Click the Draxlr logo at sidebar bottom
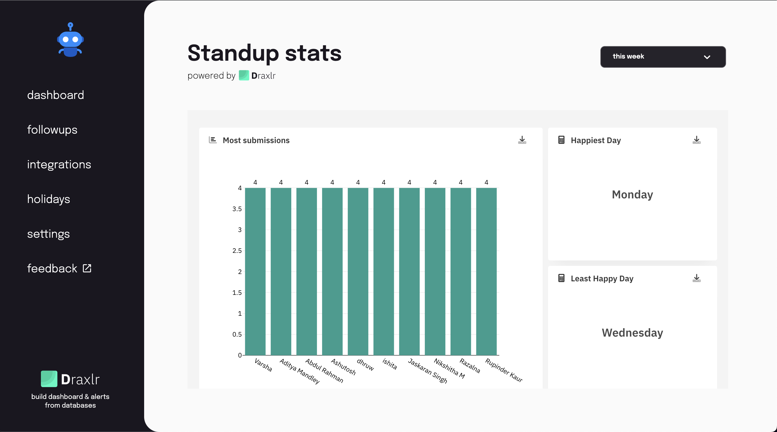This screenshot has height=432, width=777. tap(70, 379)
